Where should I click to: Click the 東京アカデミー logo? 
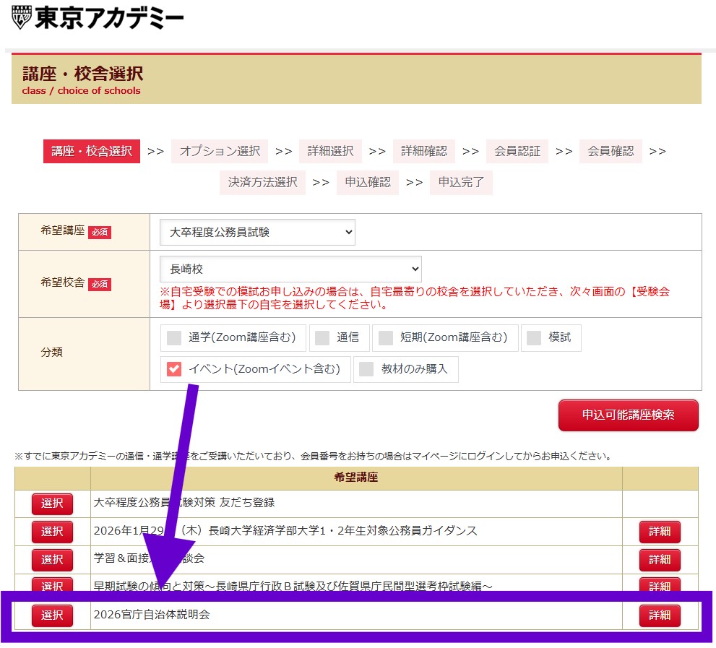(x=98, y=18)
